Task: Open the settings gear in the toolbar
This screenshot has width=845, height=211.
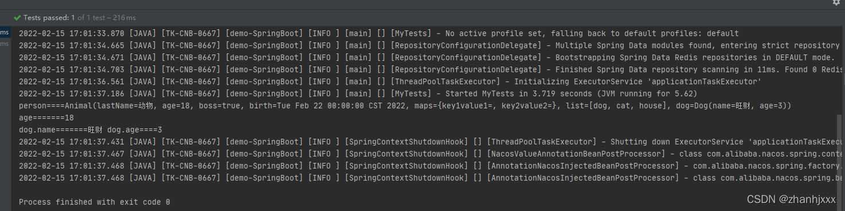Action: pos(836,2)
